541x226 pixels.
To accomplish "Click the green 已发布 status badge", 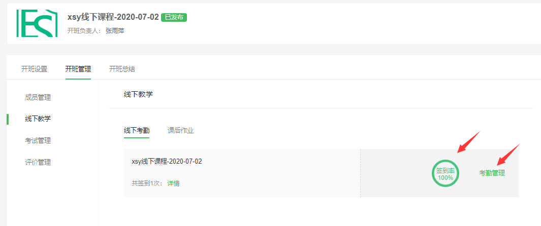I will 174,17.
